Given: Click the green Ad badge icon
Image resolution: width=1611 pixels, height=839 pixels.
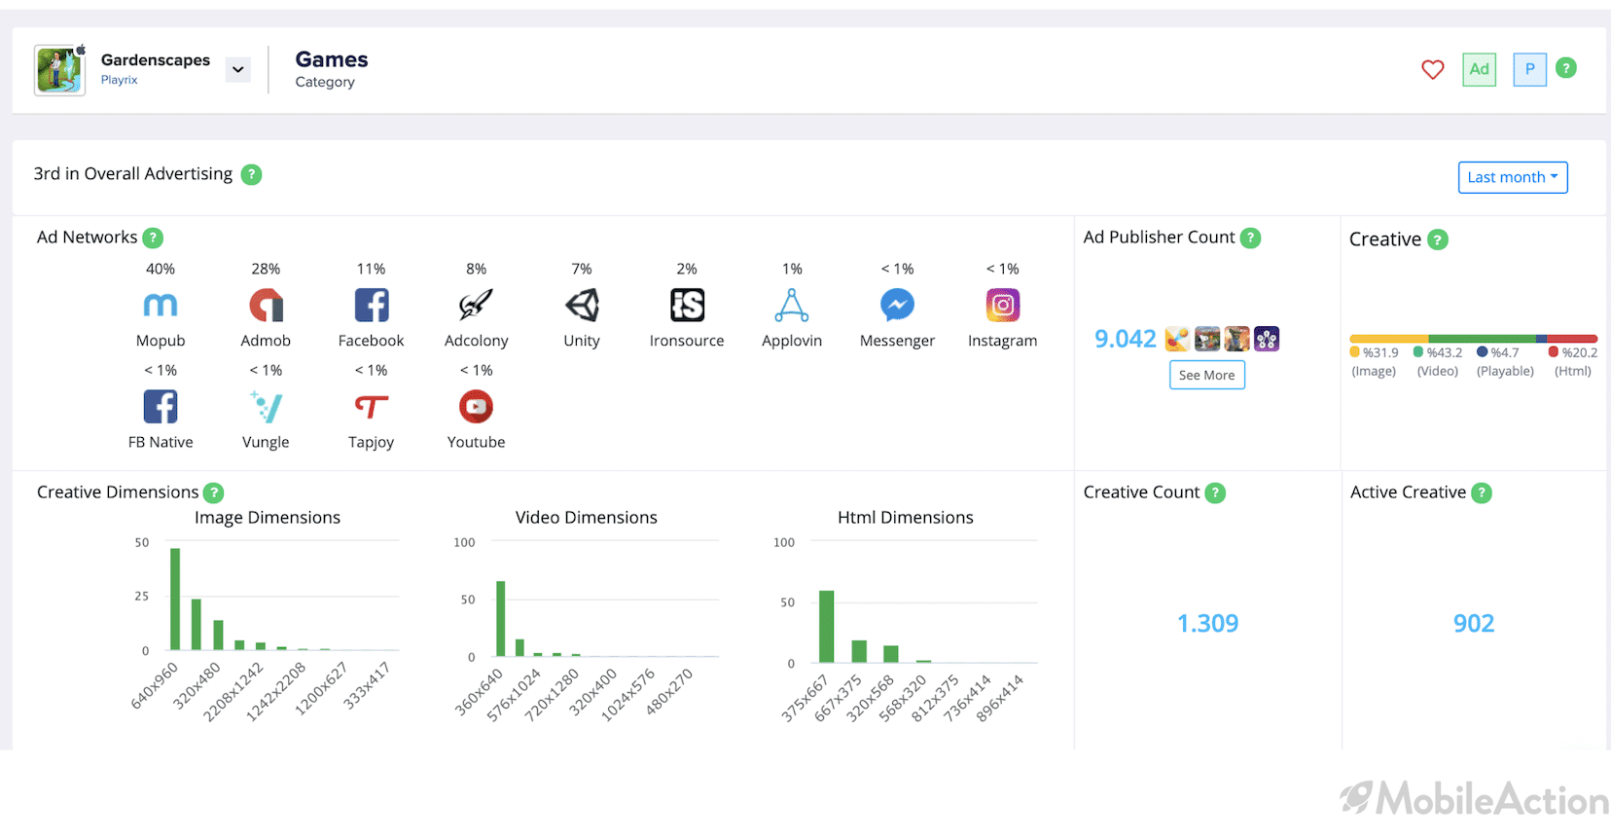Looking at the screenshot, I should tap(1479, 69).
